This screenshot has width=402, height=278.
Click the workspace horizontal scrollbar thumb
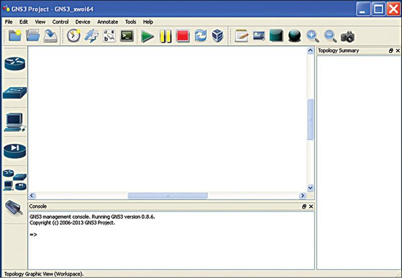coord(167,195)
